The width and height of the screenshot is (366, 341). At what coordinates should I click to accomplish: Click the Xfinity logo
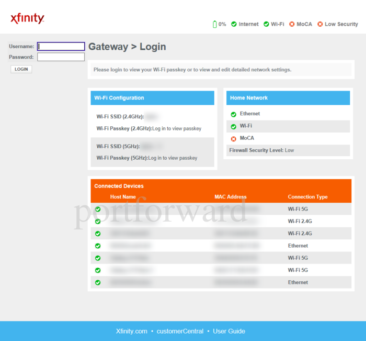tap(27, 19)
